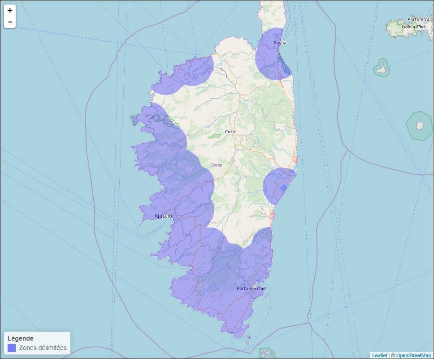This screenshot has height=359, width=434.
Task: Open the Leaflet attribution link
Action: 379,355
